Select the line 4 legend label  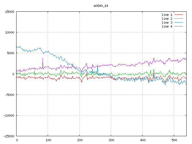[x=167, y=26]
